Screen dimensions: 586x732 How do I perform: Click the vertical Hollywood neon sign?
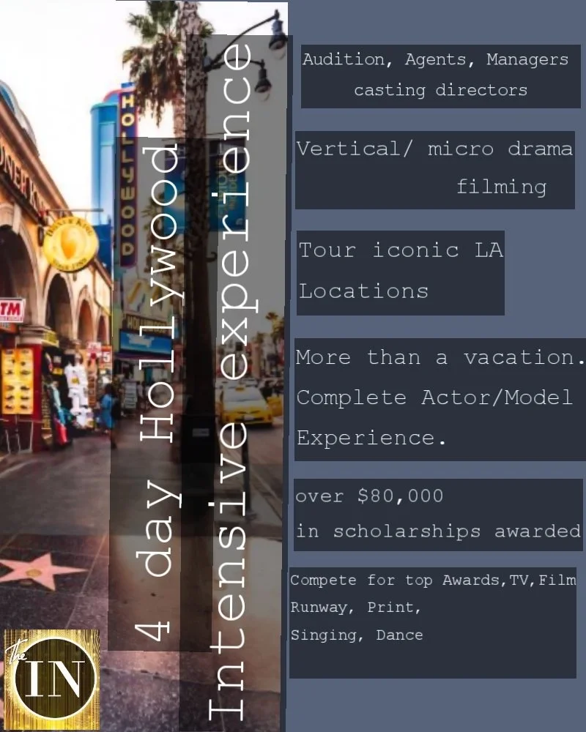127,175
